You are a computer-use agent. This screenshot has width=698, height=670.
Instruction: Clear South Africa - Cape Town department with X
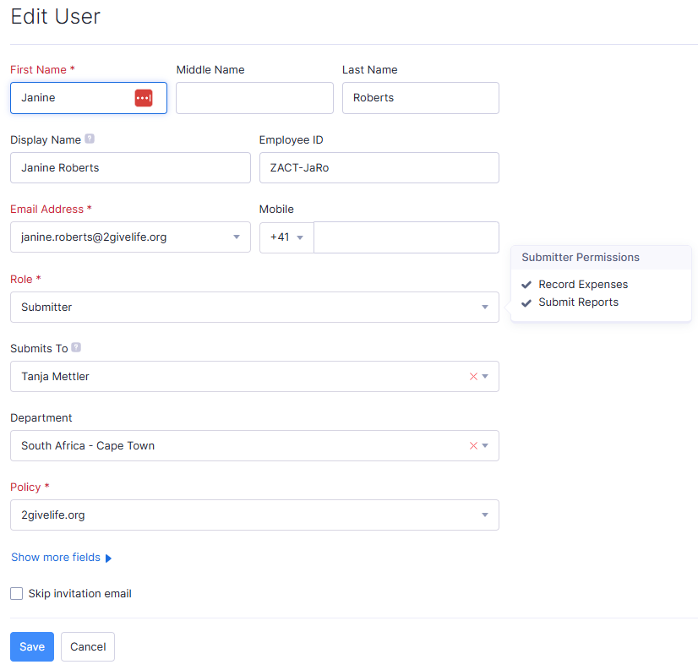473,446
